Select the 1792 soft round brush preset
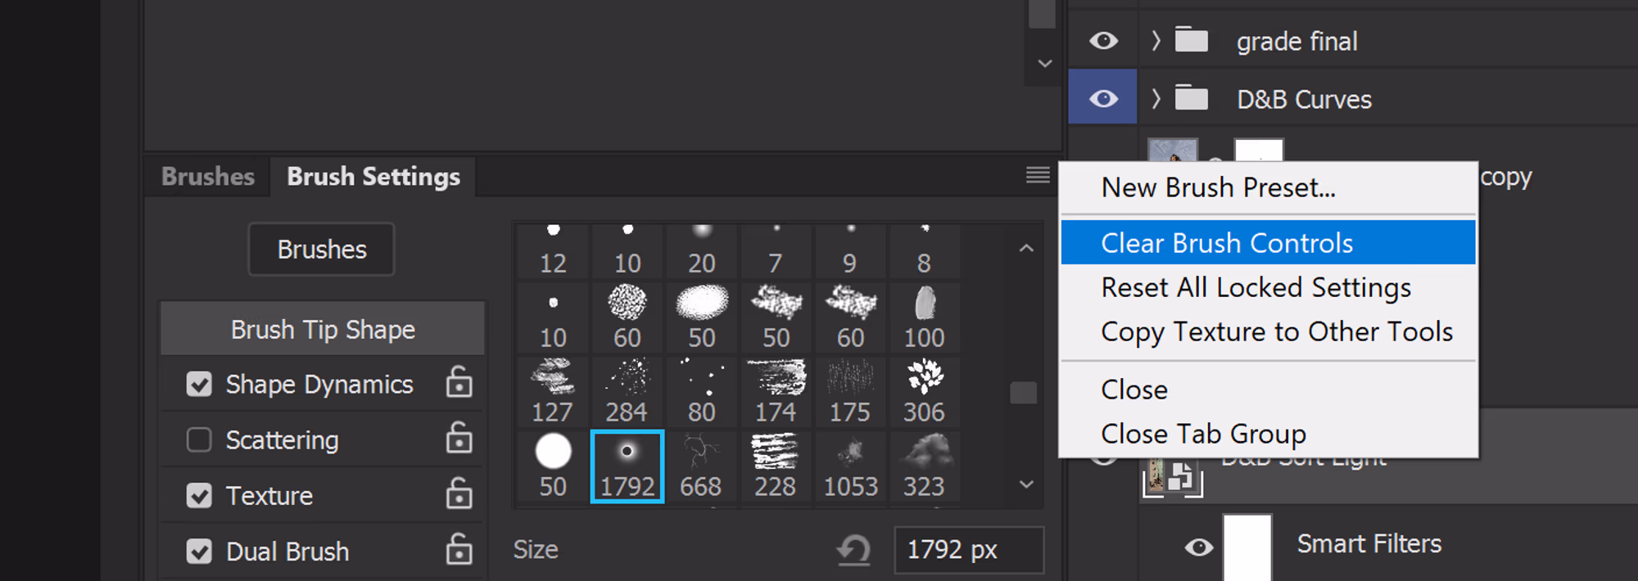 [627, 466]
